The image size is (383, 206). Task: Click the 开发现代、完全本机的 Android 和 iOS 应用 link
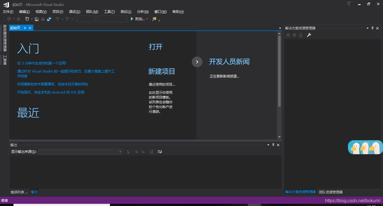[x=51, y=92]
